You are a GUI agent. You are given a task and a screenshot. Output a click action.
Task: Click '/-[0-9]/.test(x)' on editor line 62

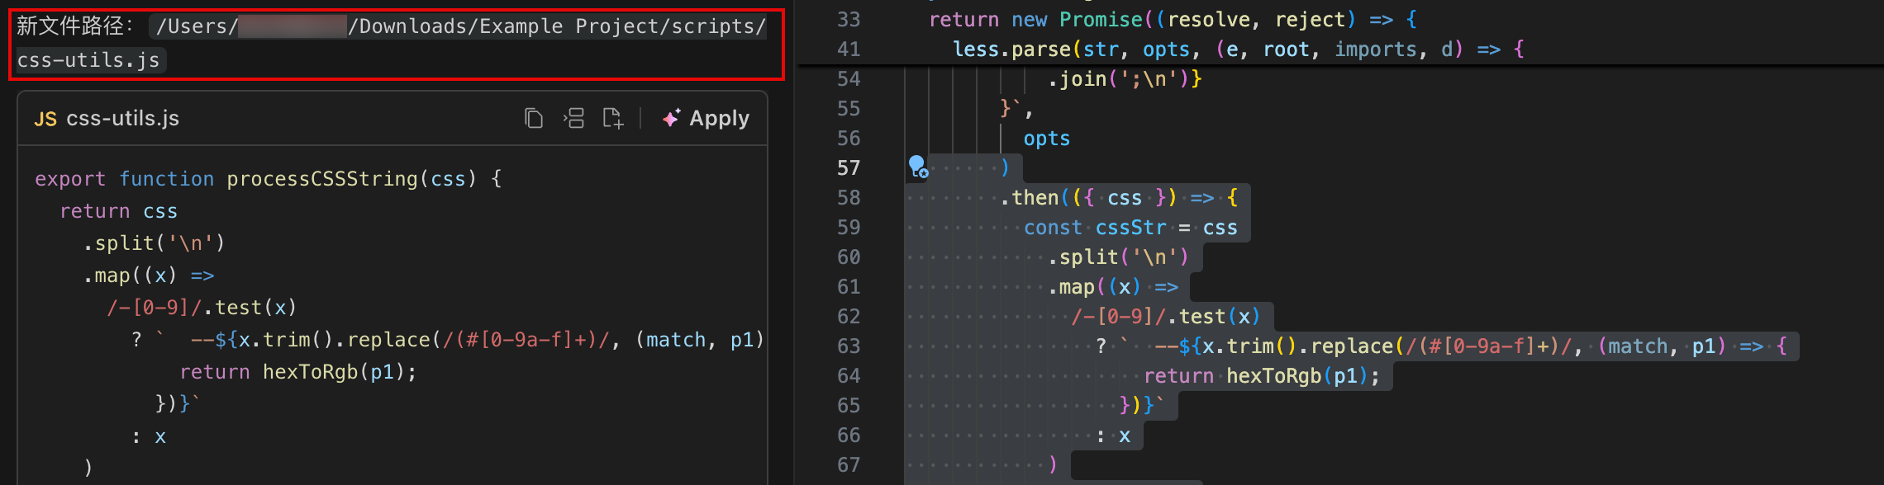point(1166,317)
